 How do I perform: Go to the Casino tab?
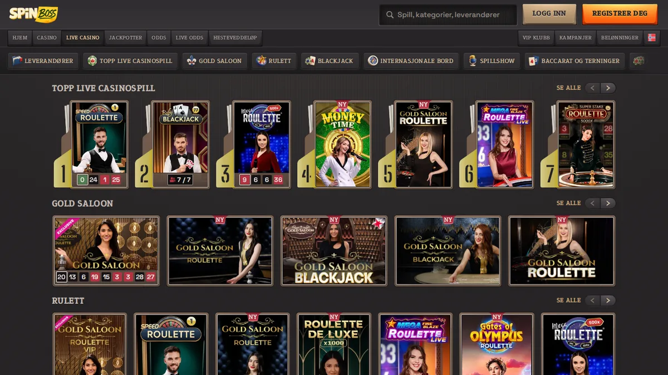47,38
